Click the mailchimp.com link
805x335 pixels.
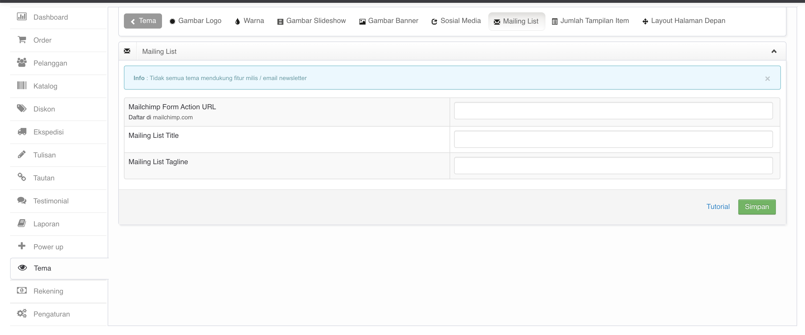pyautogui.click(x=172, y=117)
